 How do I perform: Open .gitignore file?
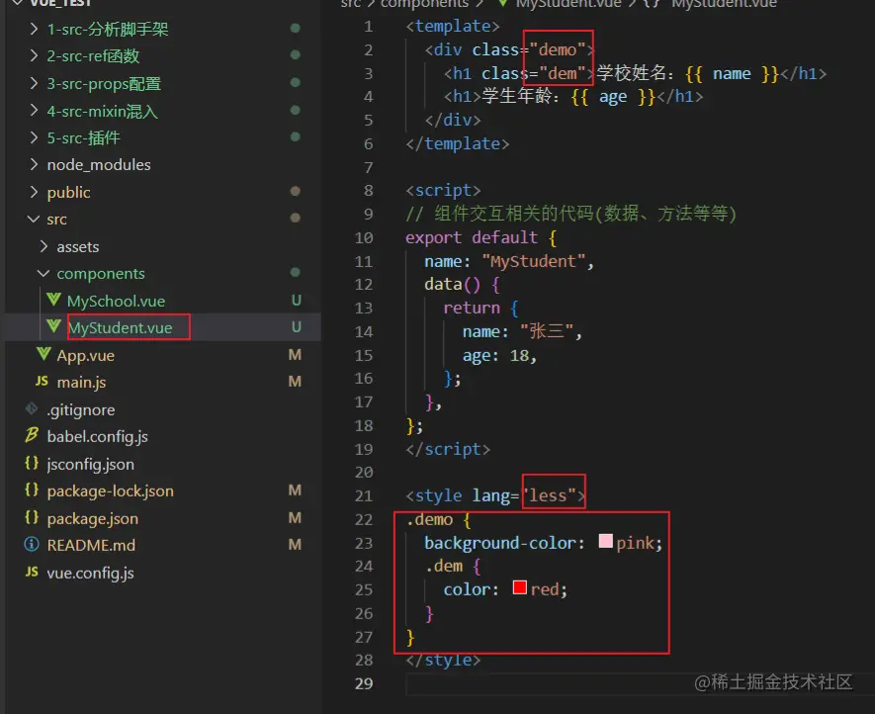pos(81,409)
